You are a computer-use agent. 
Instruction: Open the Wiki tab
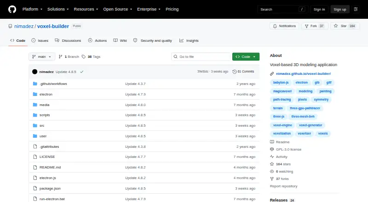(x=120, y=40)
